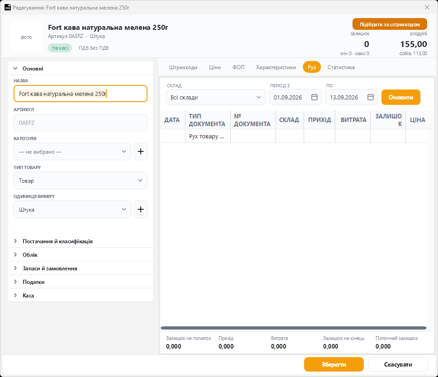Image resolution: width=438 pixels, height=377 pixels.
Task: Click the Дата column header
Action: (x=172, y=120)
